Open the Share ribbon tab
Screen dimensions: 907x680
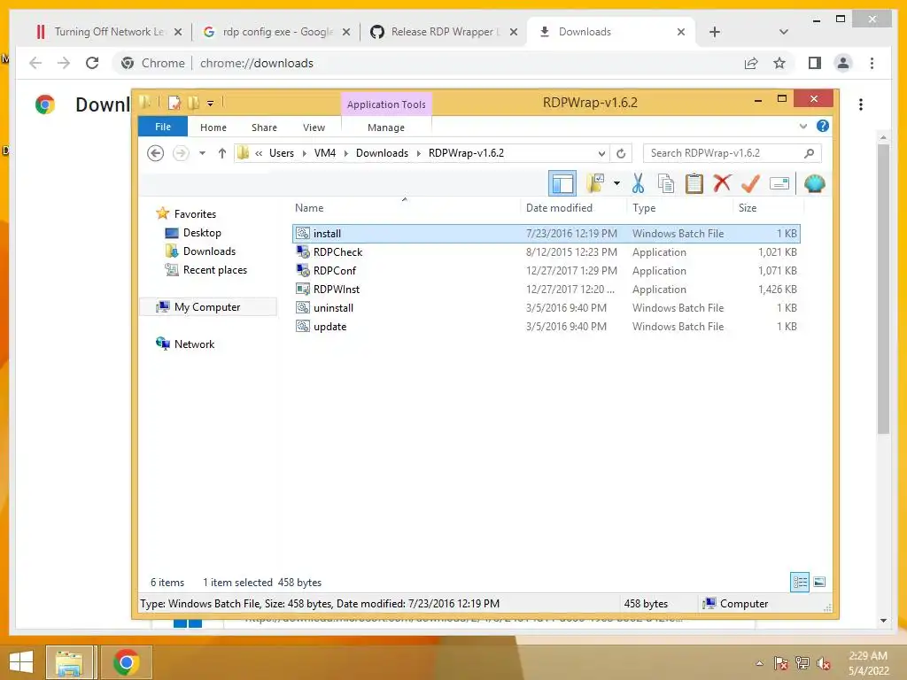[x=264, y=127]
